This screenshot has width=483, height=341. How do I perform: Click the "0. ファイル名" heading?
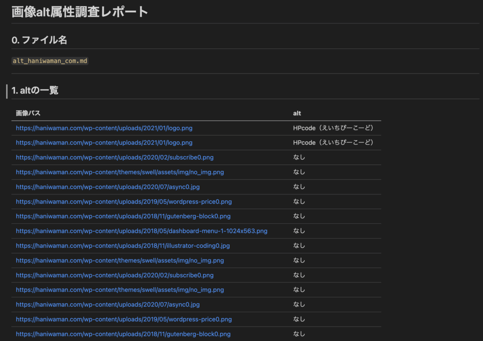[39, 41]
